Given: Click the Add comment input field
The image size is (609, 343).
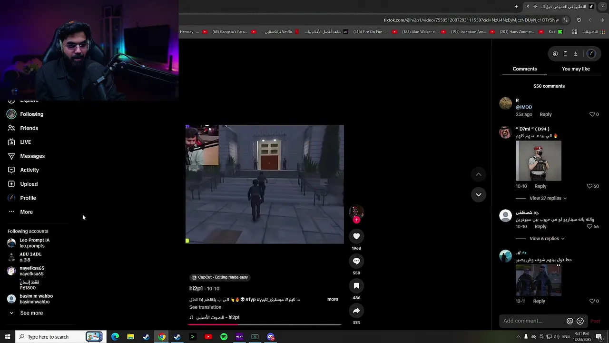Looking at the screenshot, I should (x=533, y=321).
